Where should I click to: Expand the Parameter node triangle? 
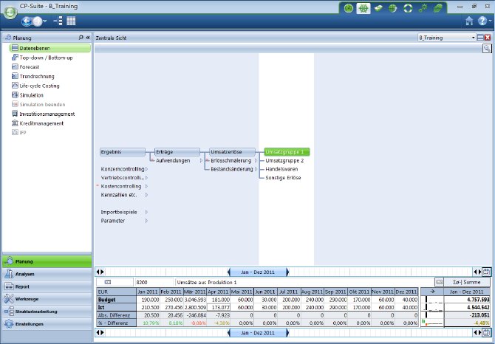(146, 221)
